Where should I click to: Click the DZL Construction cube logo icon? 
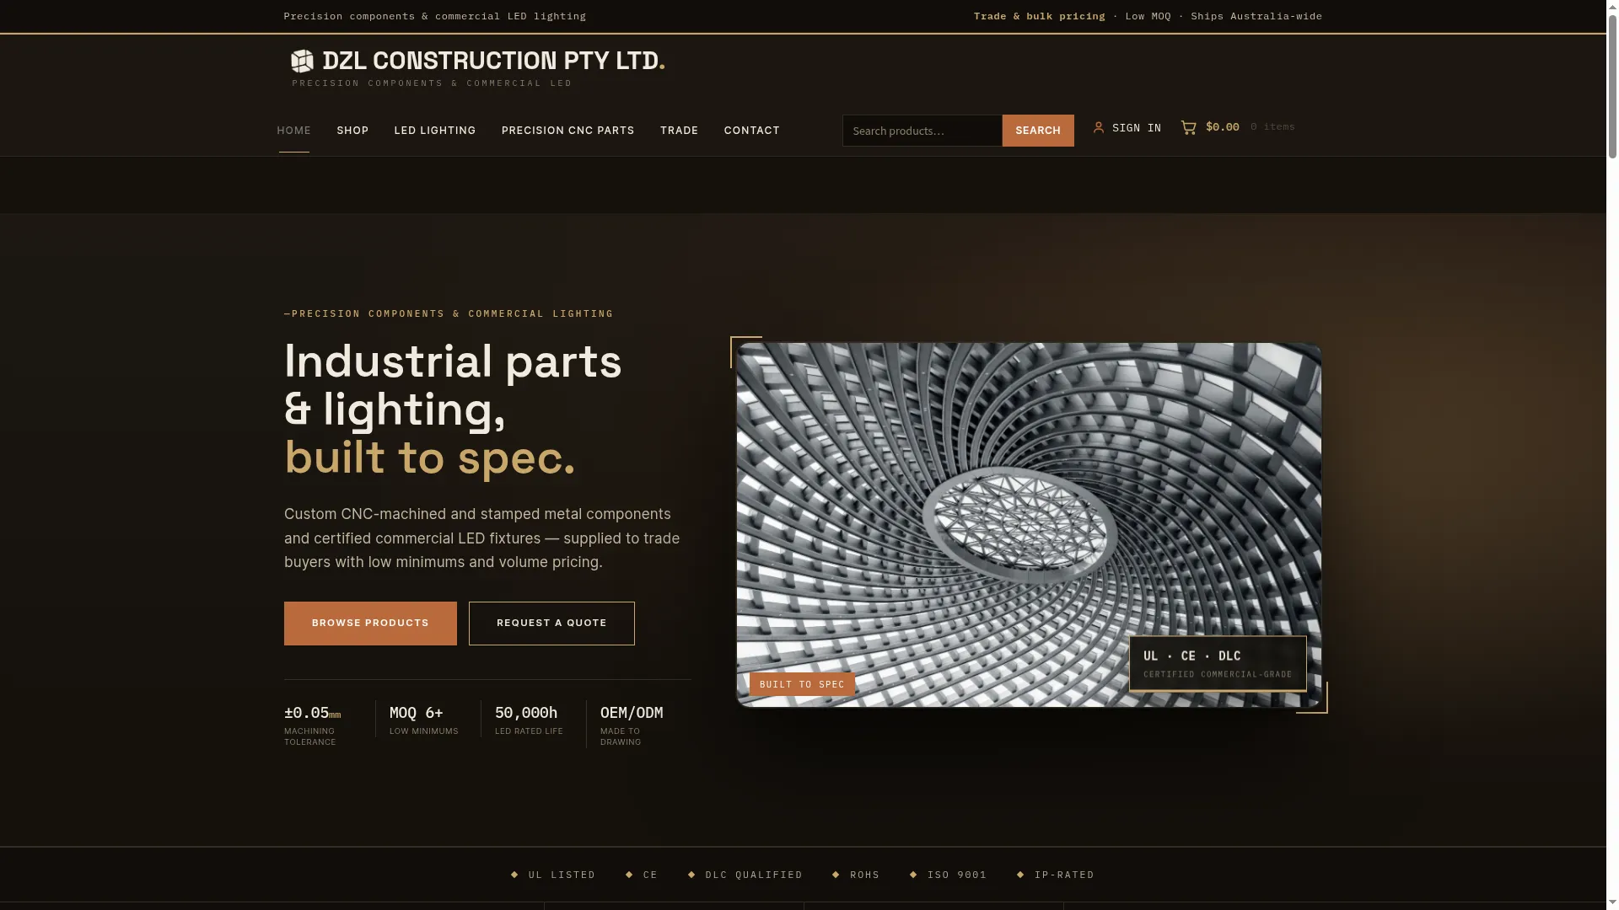point(302,61)
